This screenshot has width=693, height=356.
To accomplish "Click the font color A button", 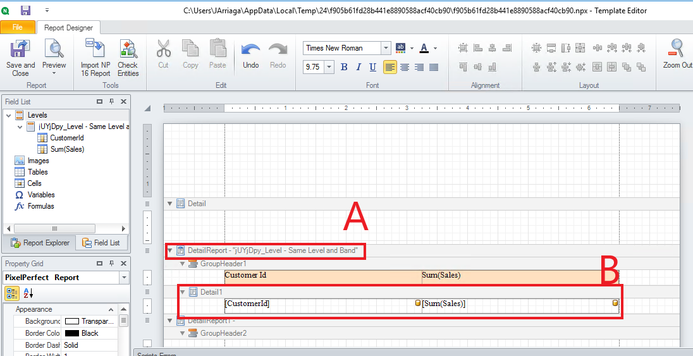I will 424,48.
